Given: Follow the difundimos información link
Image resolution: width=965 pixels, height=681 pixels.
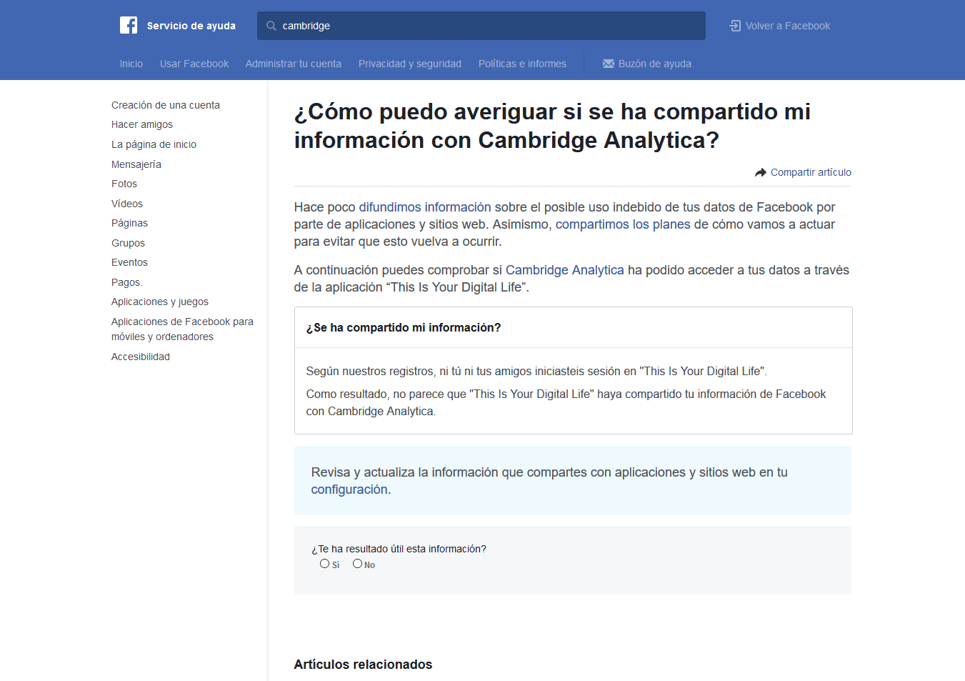Looking at the screenshot, I should (x=424, y=207).
